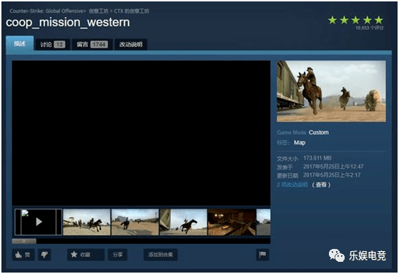399x274 pixels.
Task: Click the favorite star button
Action: pos(86,255)
